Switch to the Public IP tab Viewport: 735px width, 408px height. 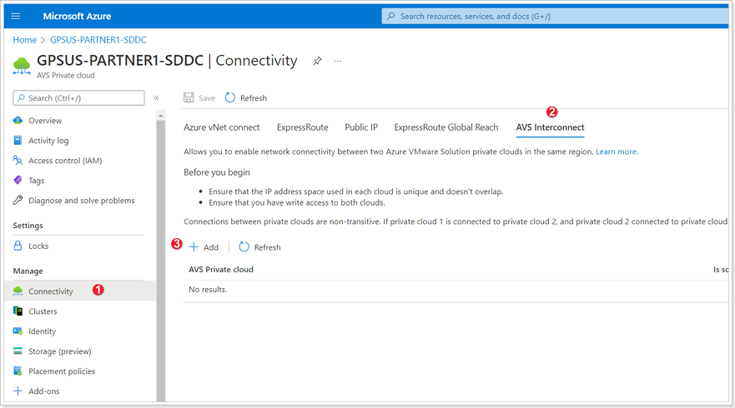pyautogui.click(x=361, y=127)
